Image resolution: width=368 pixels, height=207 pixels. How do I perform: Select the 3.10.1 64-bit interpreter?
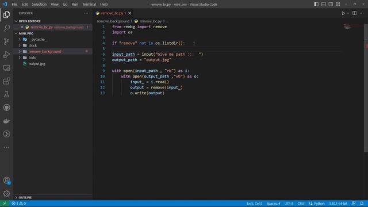338,204
